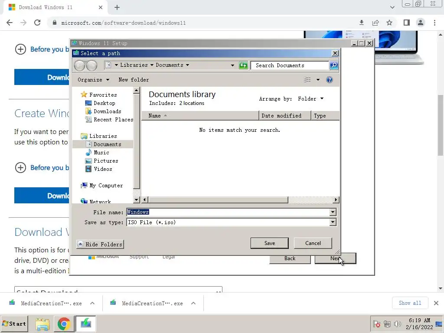Click horizontal scrollbar right arrow in file list
Image resolution: width=444 pixels, height=333 pixels.
(336, 200)
